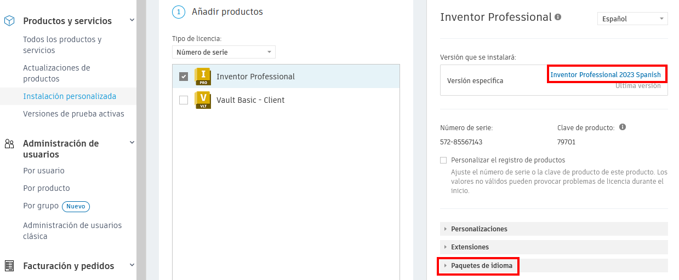Screen dimensions: 679x280
Task: Click the Productos y servicios cube icon
Action: click(9, 21)
